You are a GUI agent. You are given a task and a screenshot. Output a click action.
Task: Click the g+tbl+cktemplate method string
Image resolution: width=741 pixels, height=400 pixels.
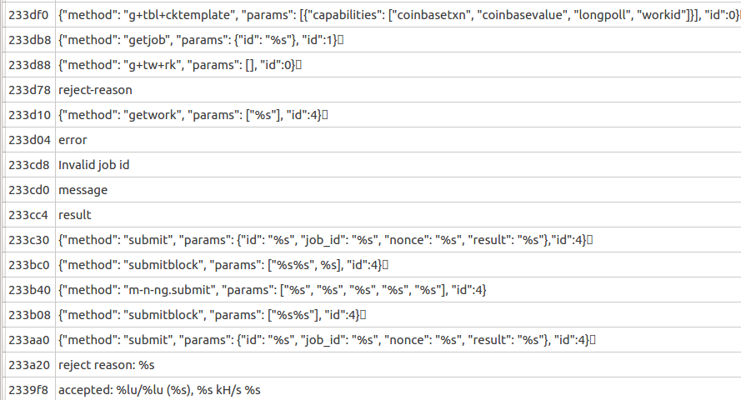point(399,15)
